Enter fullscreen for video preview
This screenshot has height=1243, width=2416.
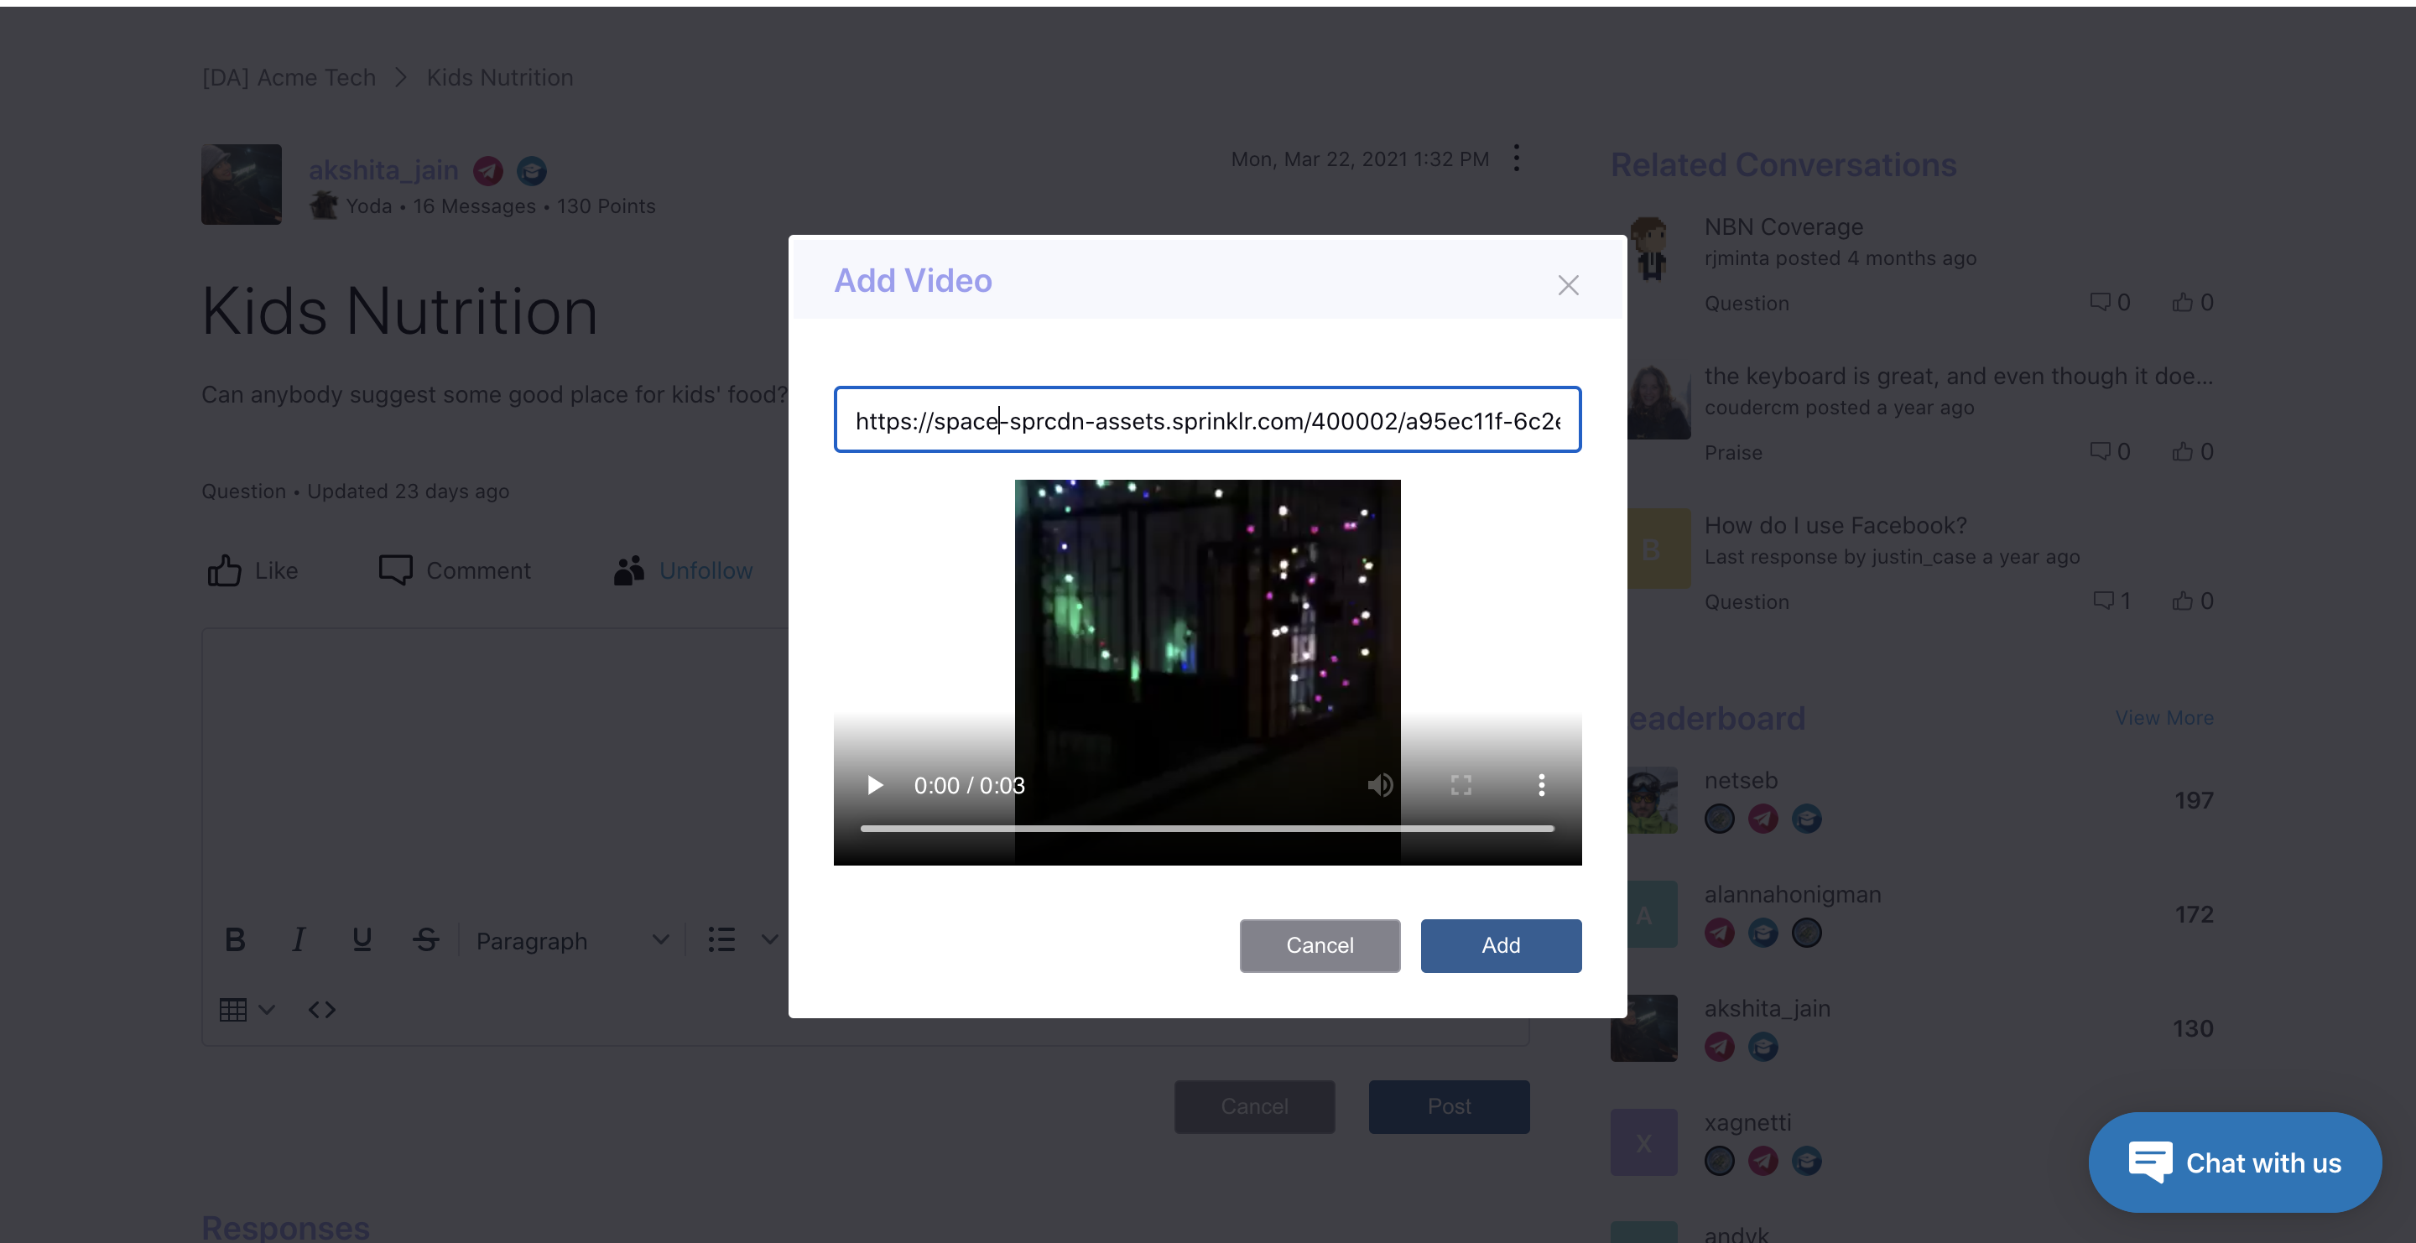coord(1461,784)
